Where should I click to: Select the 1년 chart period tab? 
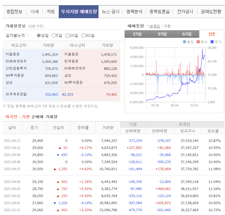click(211, 34)
